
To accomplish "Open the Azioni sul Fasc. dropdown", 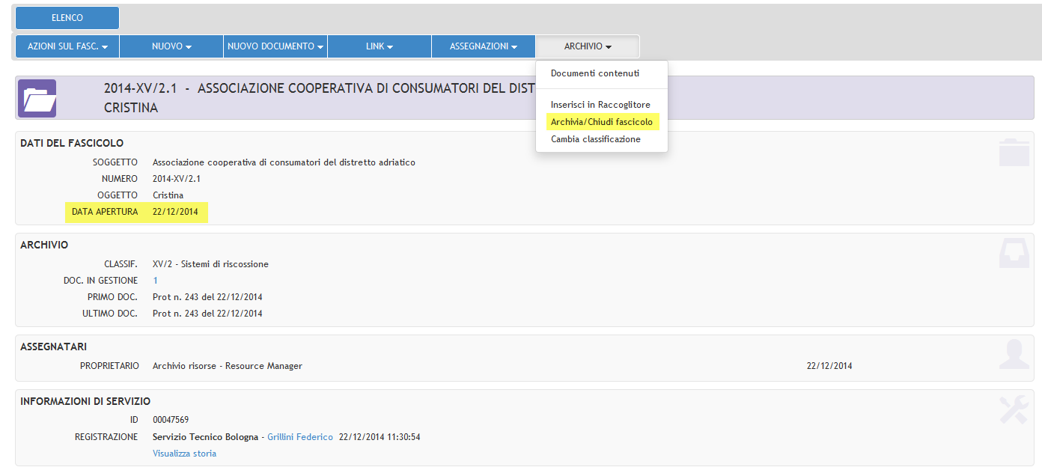I will tap(67, 46).
